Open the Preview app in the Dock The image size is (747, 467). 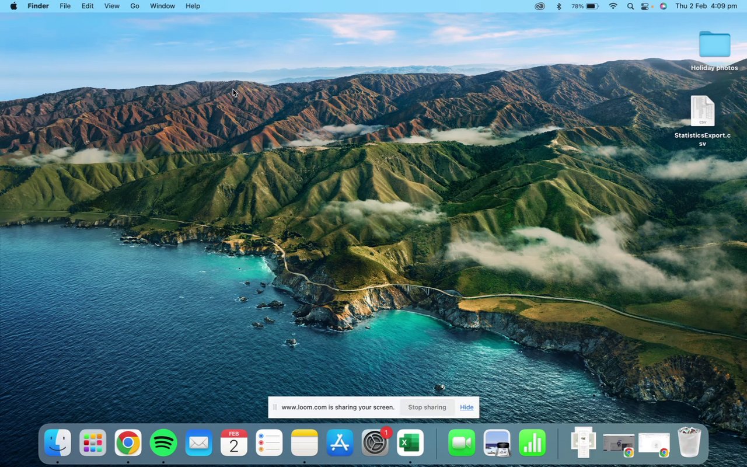pyautogui.click(x=497, y=443)
